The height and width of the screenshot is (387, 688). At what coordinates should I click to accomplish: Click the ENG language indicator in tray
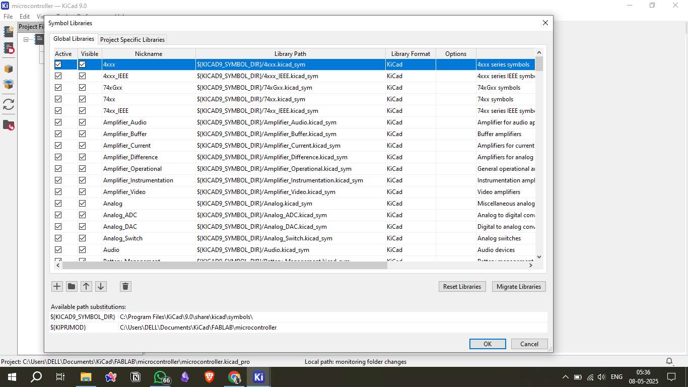(616, 377)
